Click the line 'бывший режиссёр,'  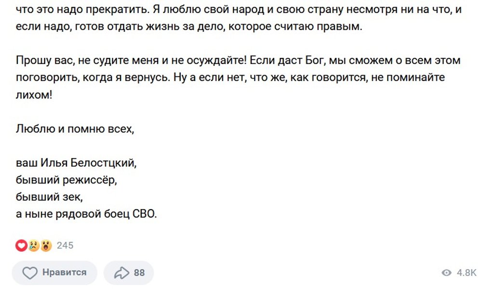(67, 180)
